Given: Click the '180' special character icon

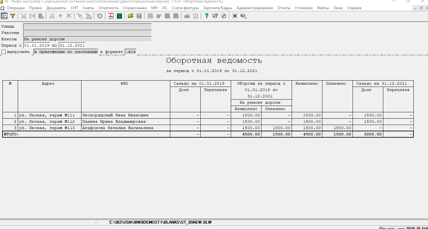Looking at the screenshot, I should [x=52, y=16].
